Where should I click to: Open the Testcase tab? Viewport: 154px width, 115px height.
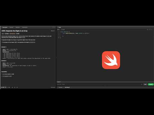coord(60,88)
